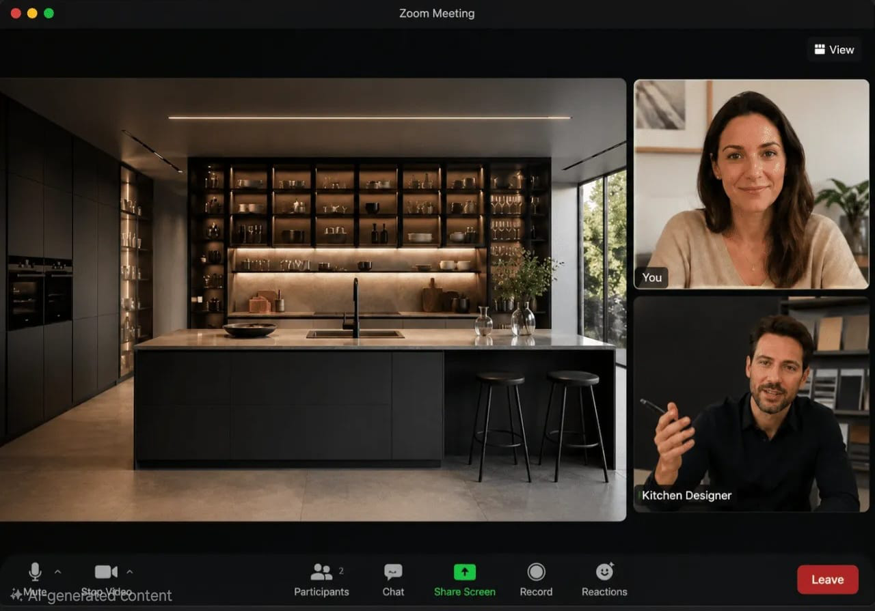Image resolution: width=875 pixels, height=611 pixels.
Task: Expand the video options chevron beside Stop Video
Action: tap(130, 572)
